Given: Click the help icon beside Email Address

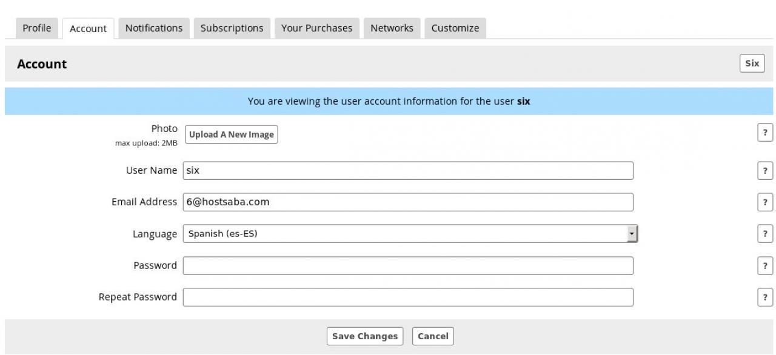Looking at the screenshot, I should [x=765, y=202].
